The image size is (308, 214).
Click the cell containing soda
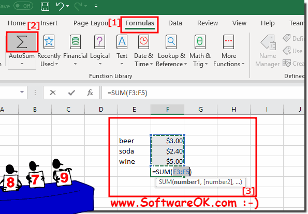tap(134, 151)
